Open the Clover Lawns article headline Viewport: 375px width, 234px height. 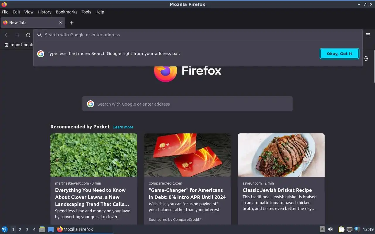[x=92, y=197]
